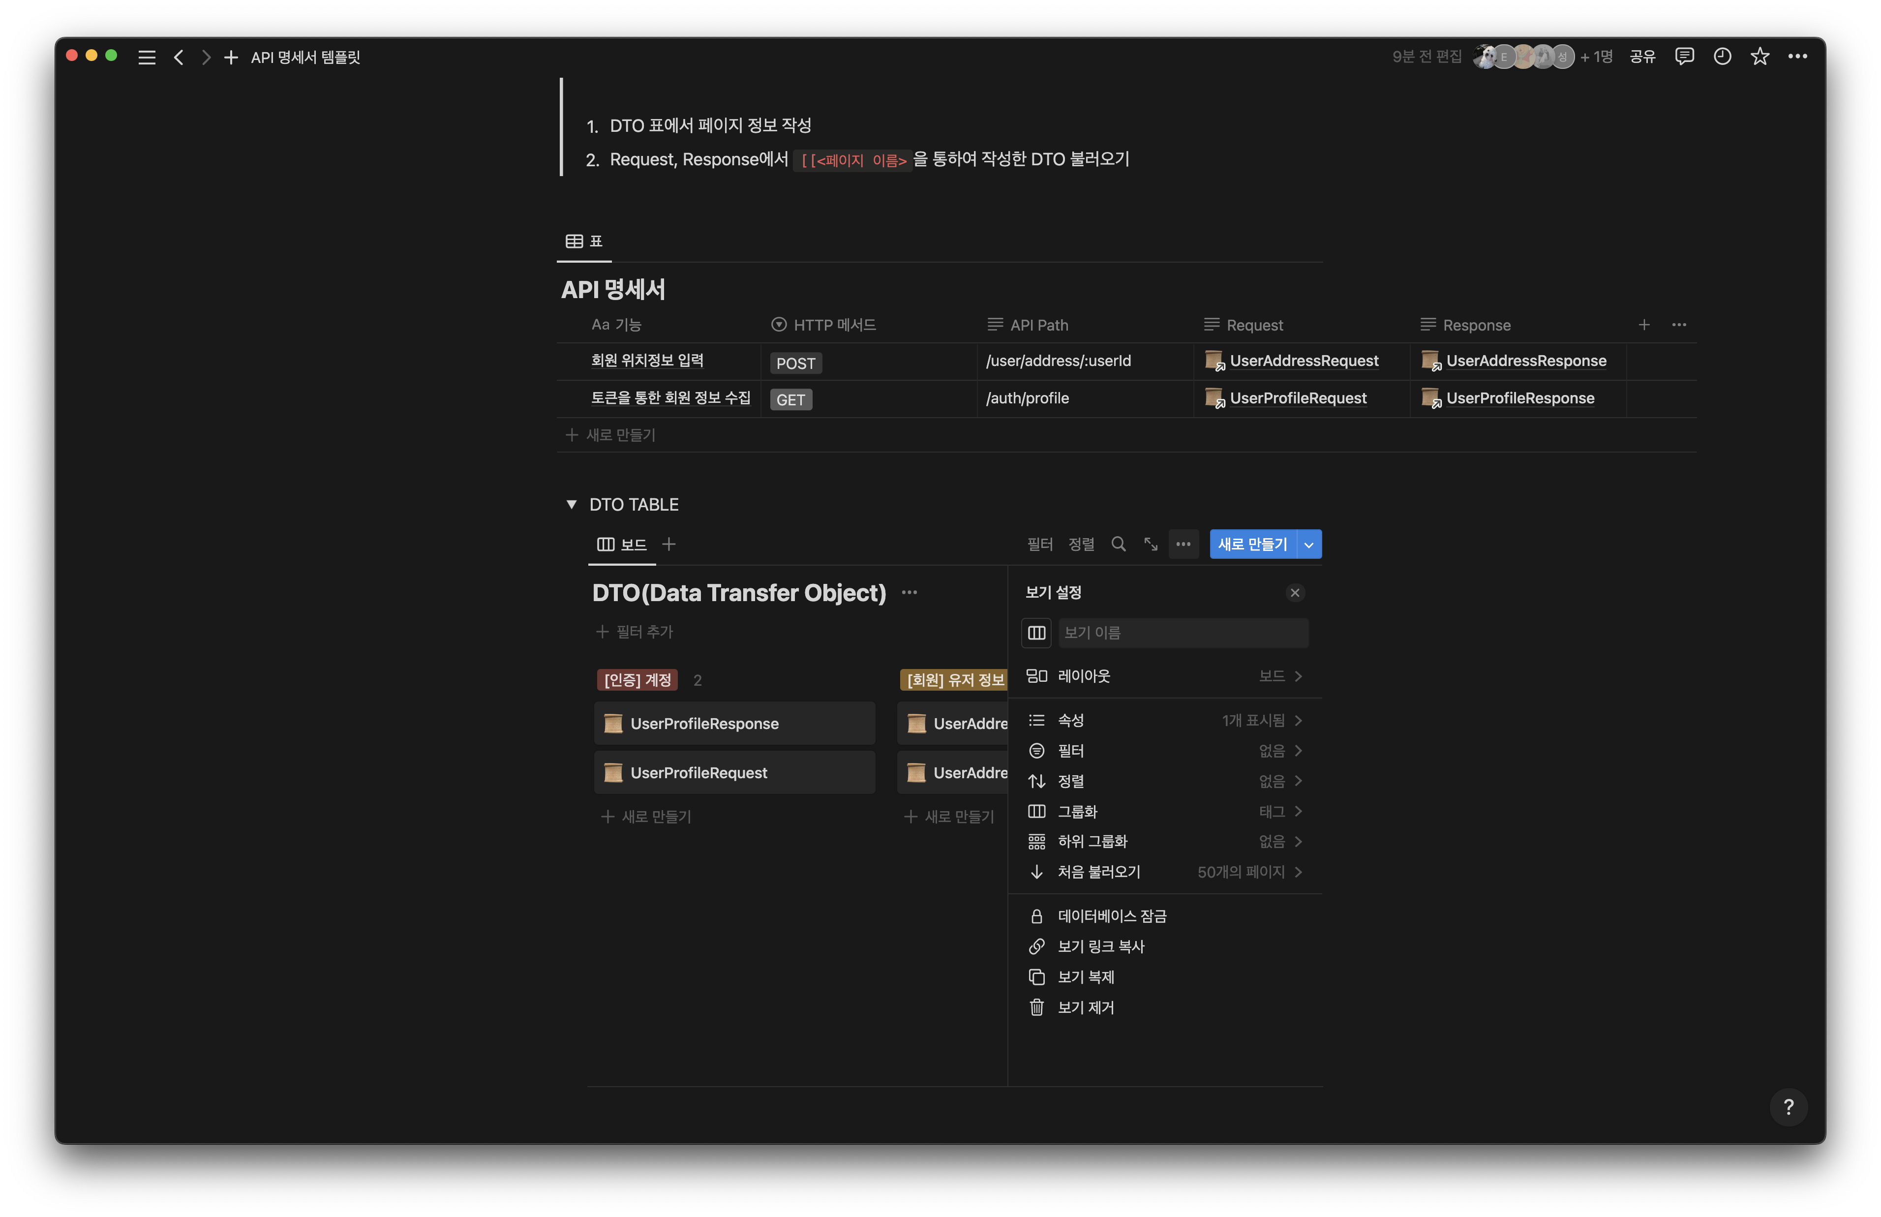Collapse the DTO TABLE toggle
1881x1217 pixels.
click(x=571, y=504)
